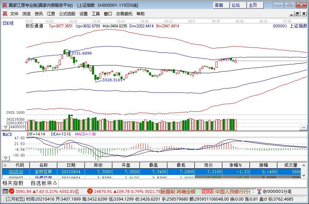The width and height of the screenshot is (309, 204).
Task: Sort by the 最高 column header
Action: 153,165
